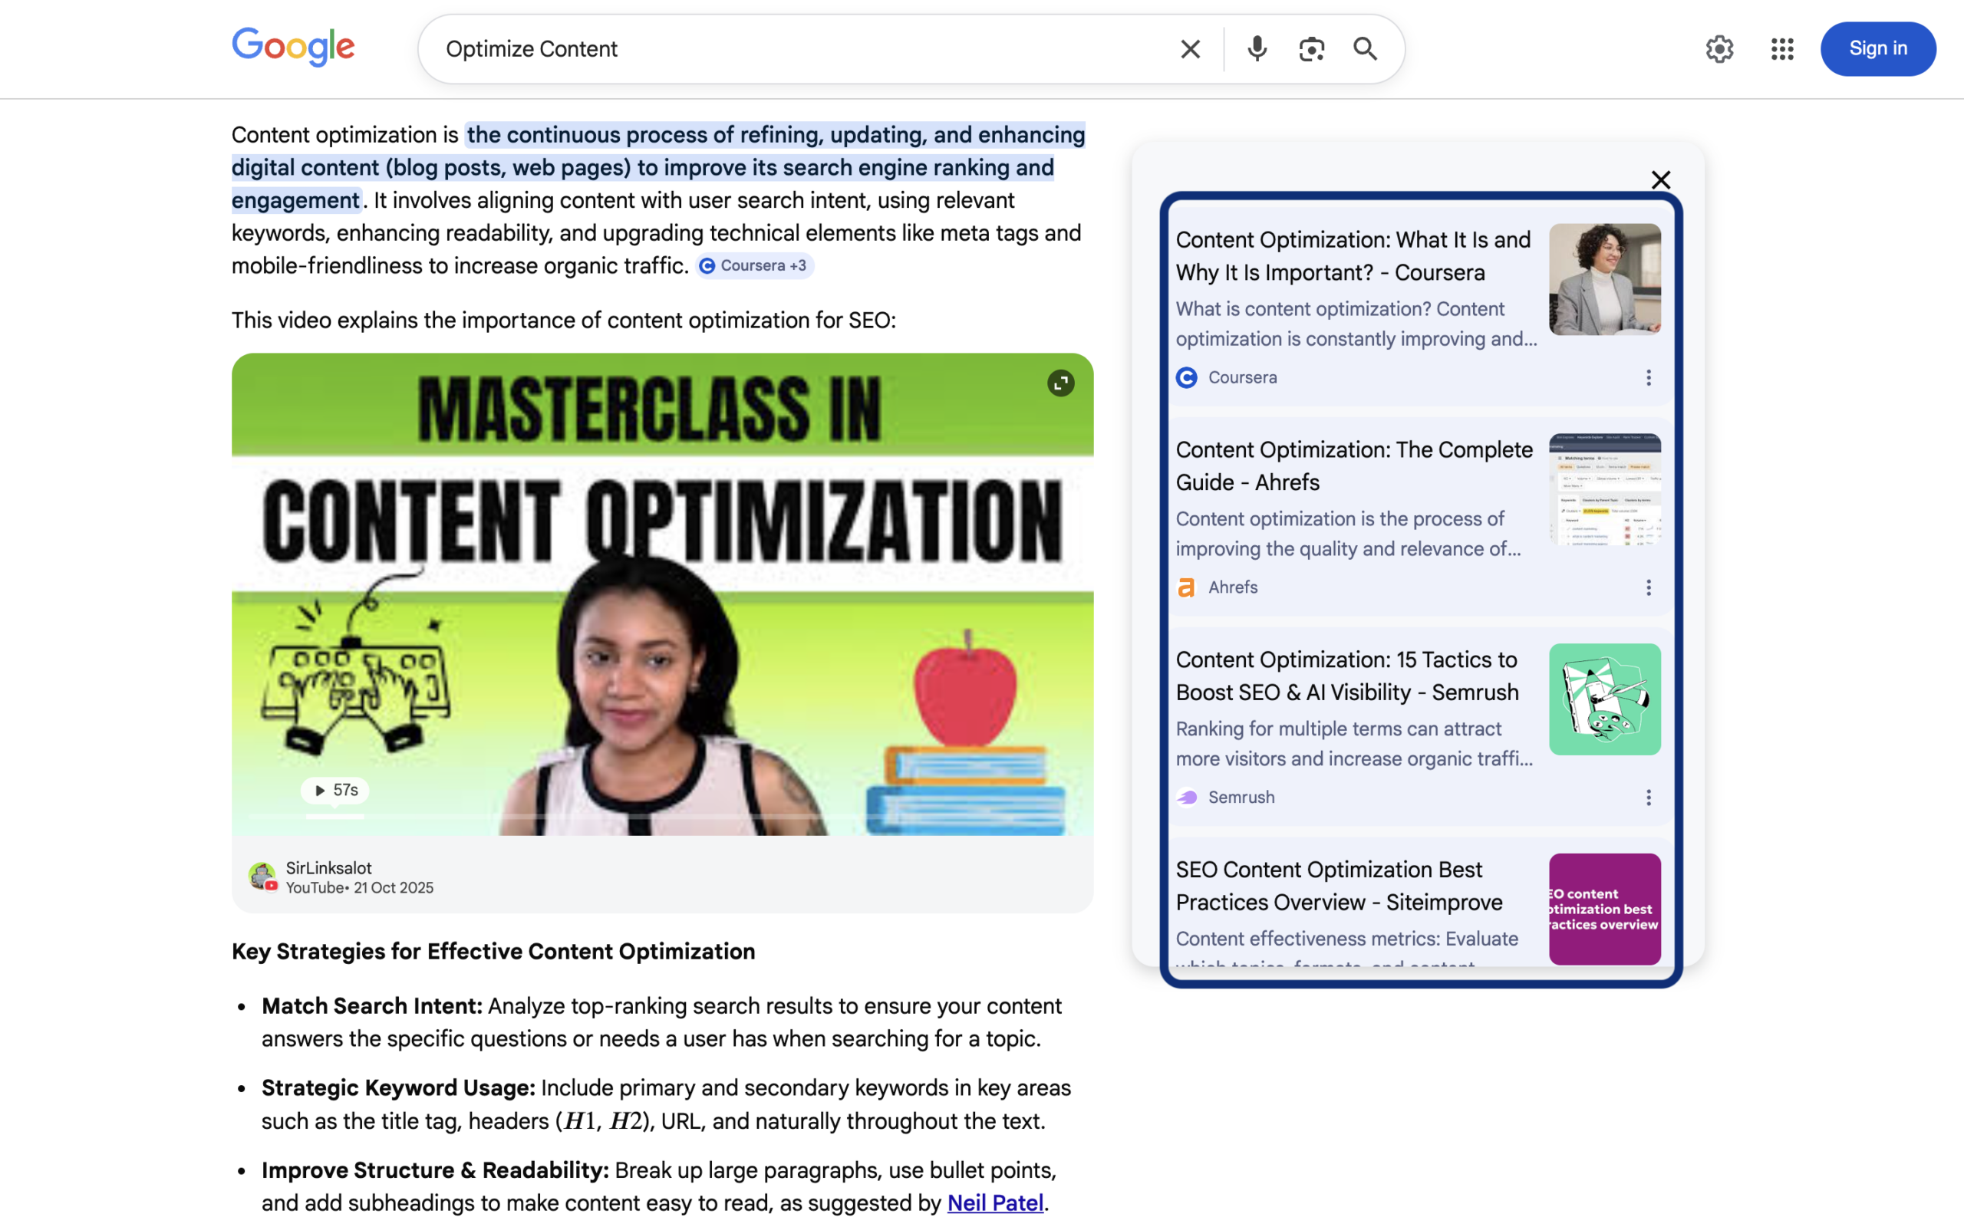This screenshot has width=1964, height=1227.
Task: Open more options for the Coursera result
Action: pos(1647,377)
